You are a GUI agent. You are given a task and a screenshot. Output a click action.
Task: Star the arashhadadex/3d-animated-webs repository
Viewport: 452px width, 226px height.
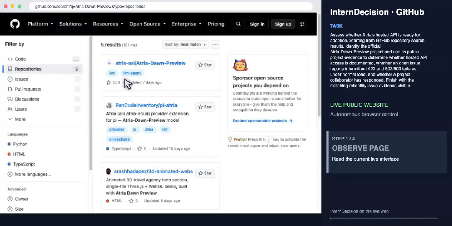click(205, 173)
